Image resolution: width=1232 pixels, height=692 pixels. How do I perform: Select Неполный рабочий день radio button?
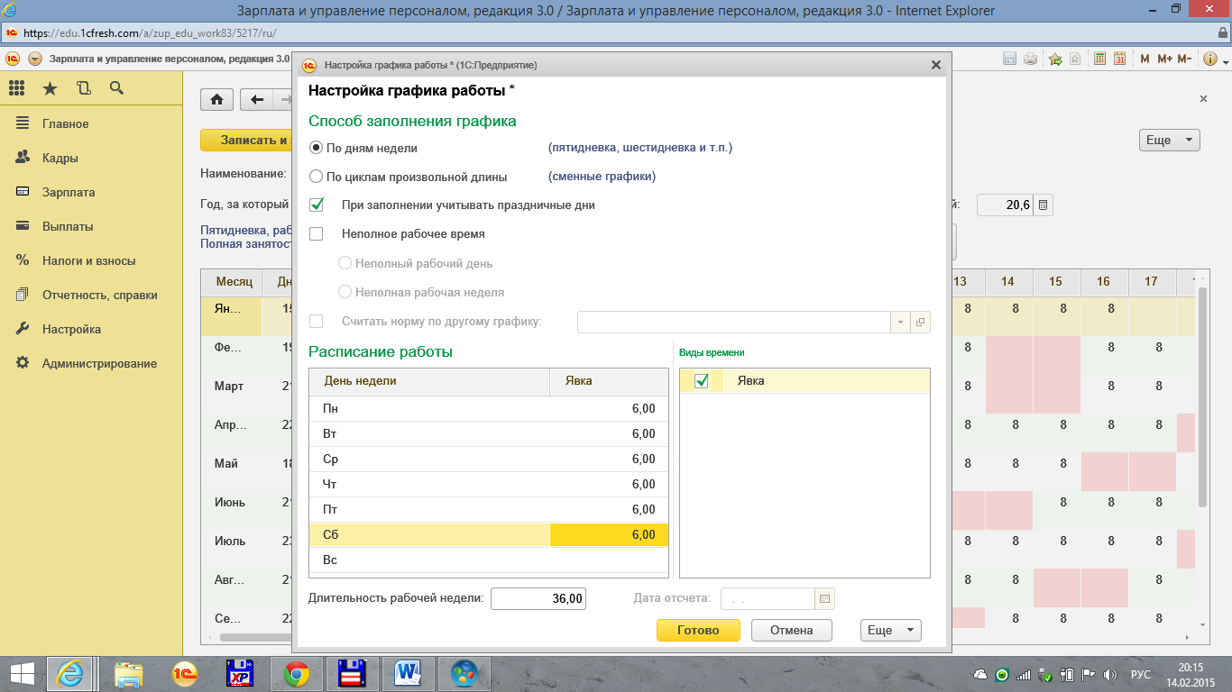pyautogui.click(x=345, y=263)
